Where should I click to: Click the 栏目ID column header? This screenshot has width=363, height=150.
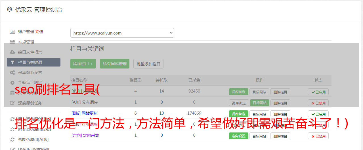point(135,80)
